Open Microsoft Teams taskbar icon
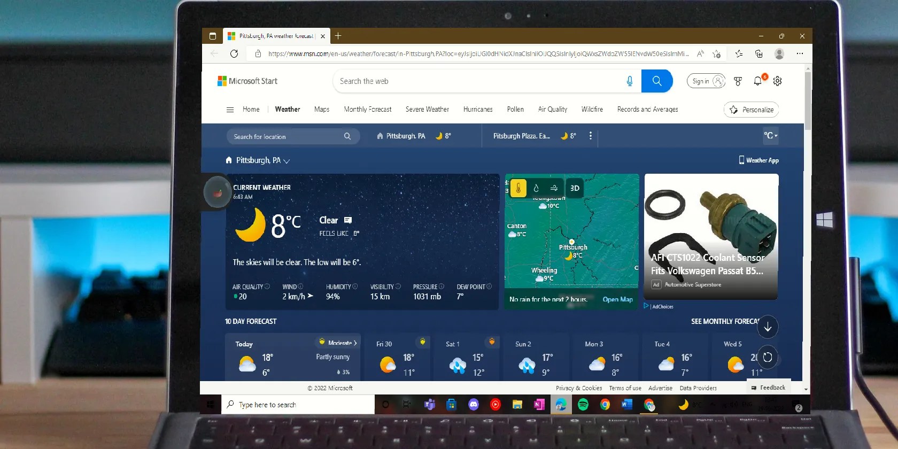 [x=430, y=405]
